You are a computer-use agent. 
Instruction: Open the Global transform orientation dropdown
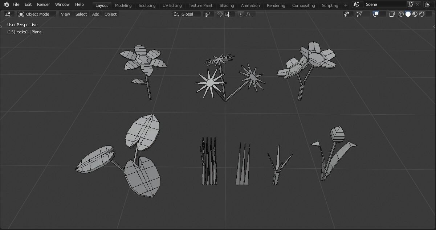[x=187, y=14]
